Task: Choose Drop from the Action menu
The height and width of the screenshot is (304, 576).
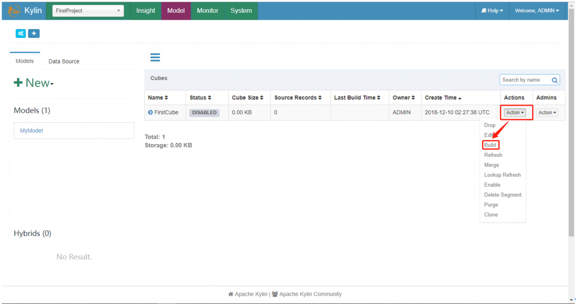Action: click(490, 125)
